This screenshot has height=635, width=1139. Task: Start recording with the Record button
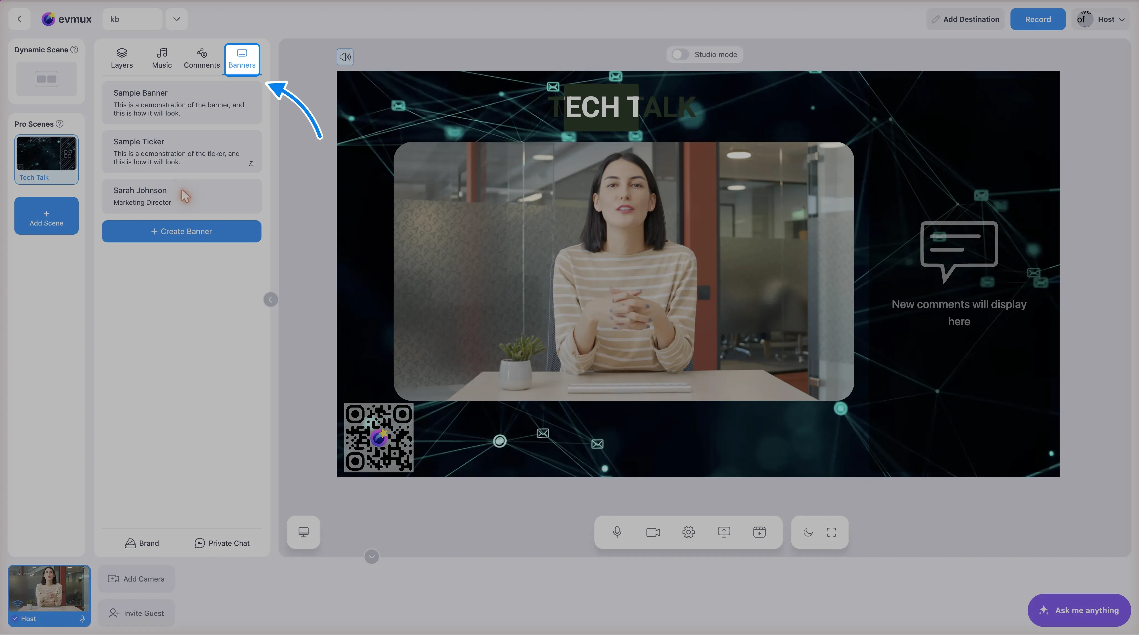click(1038, 19)
